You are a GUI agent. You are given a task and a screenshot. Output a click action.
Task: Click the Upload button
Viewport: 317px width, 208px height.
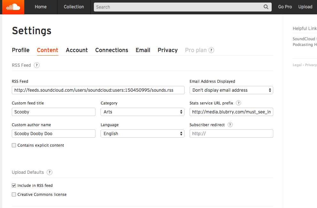tap(305, 6)
